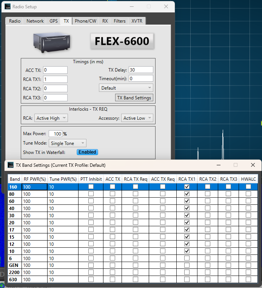Image resolution: width=262 pixels, height=288 pixels.
Task: Check RCA TX Req for 30 band
Action: click(x=136, y=215)
